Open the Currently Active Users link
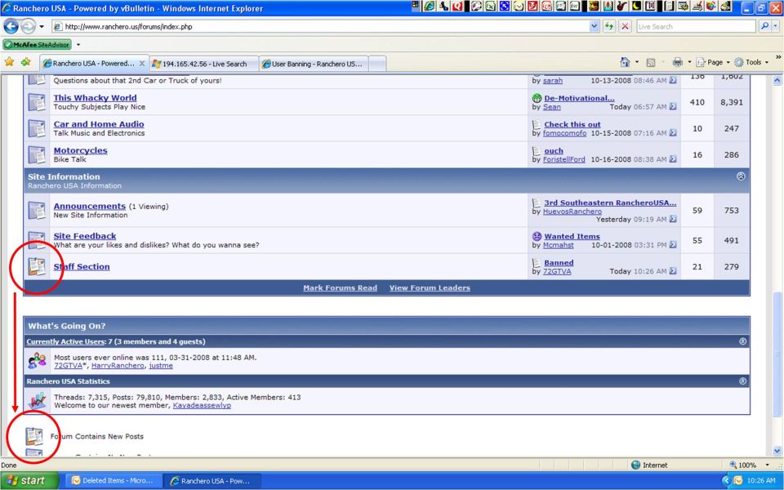The image size is (784, 490). (65, 341)
